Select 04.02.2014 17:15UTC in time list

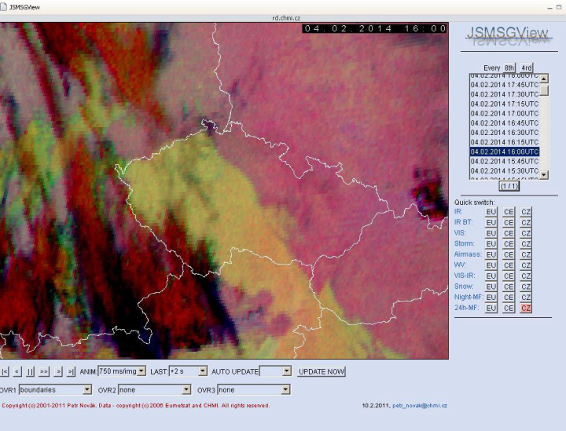(504, 104)
